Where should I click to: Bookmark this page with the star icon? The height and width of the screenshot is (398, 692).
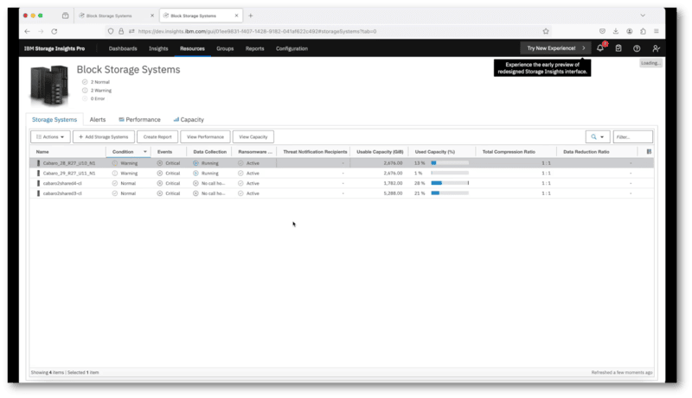point(546,31)
